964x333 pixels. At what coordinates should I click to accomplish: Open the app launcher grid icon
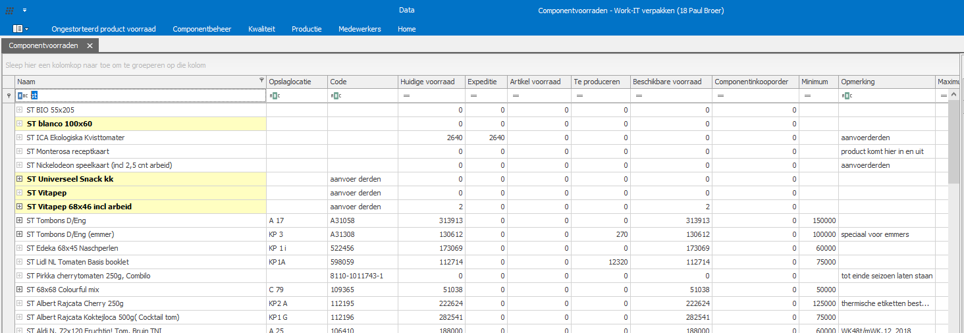point(10,11)
